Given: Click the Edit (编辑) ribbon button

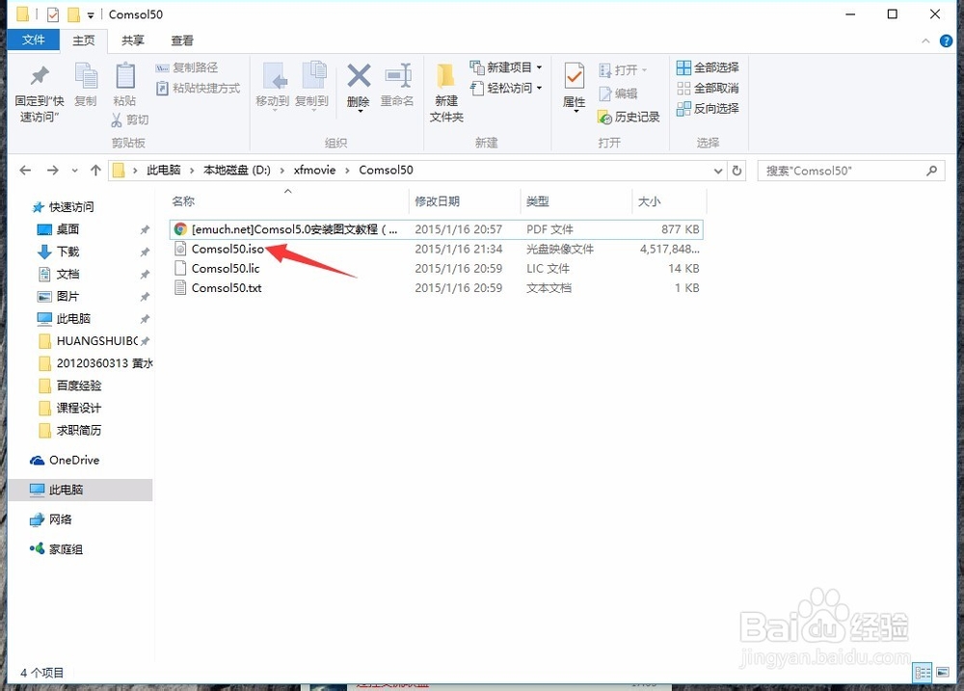Looking at the screenshot, I should pyautogui.click(x=619, y=93).
